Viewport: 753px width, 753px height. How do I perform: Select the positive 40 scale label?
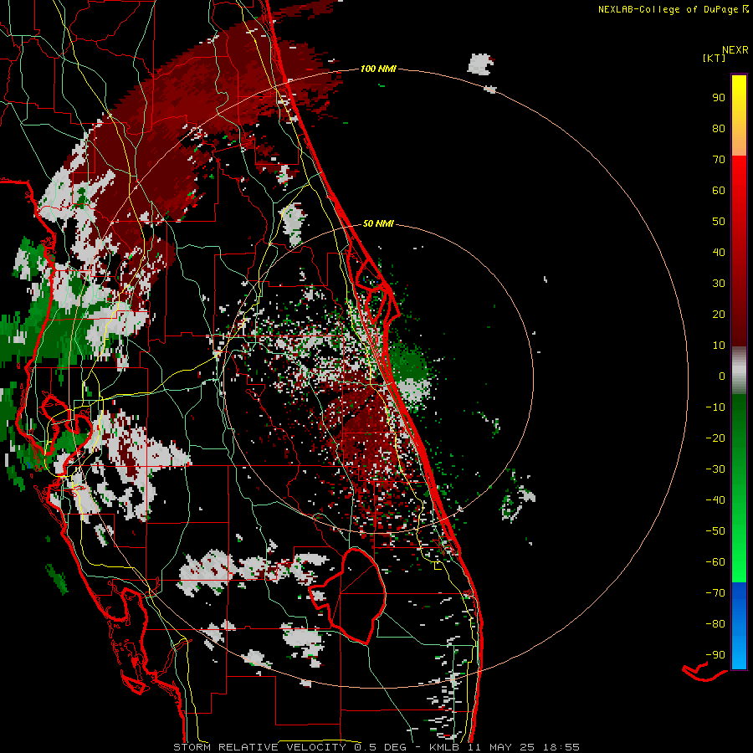coord(719,252)
